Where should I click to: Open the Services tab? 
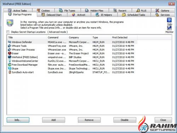pyautogui.click(x=163, y=15)
